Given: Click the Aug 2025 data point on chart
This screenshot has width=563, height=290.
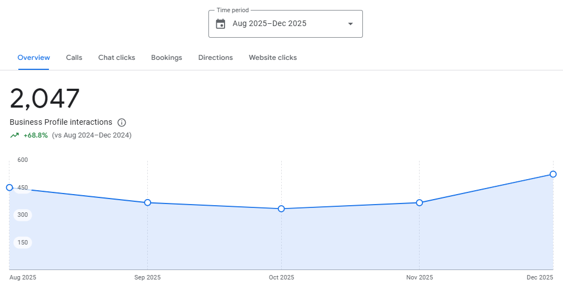Looking at the screenshot, I should click(9, 187).
